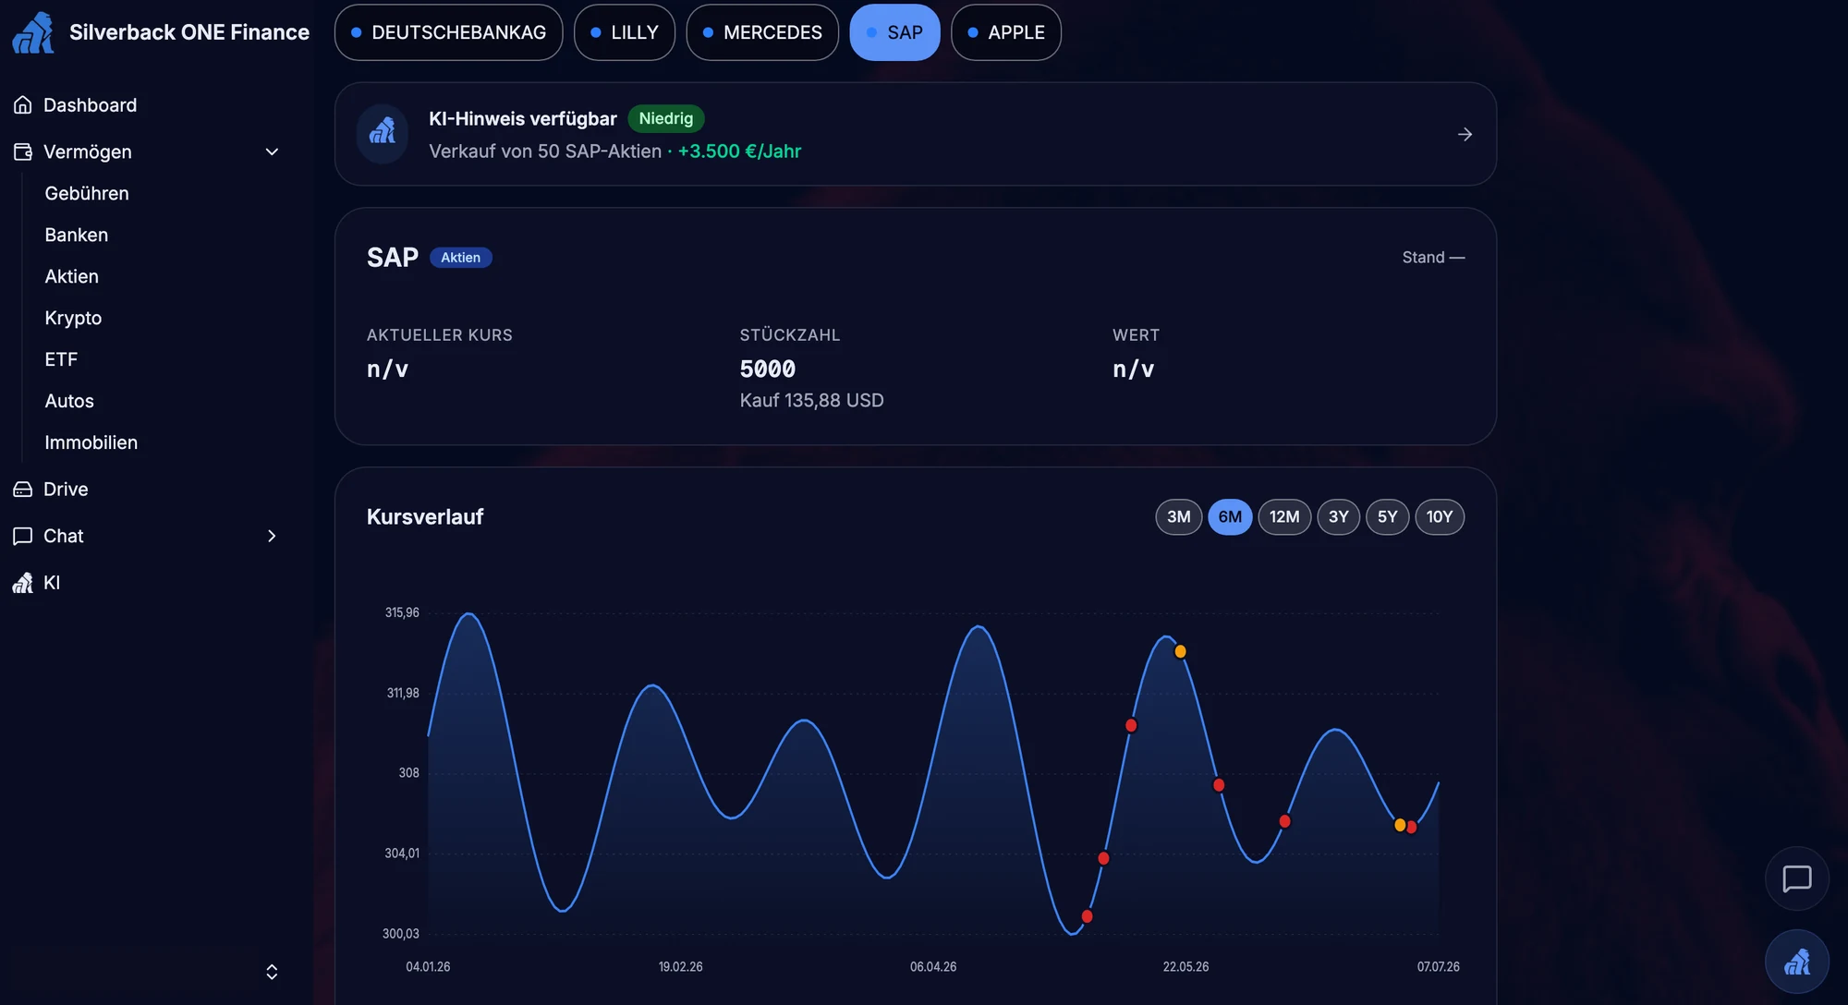Image resolution: width=1848 pixels, height=1005 pixels.
Task: Click the blue Aktien badge beside SAP
Action: (460, 258)
